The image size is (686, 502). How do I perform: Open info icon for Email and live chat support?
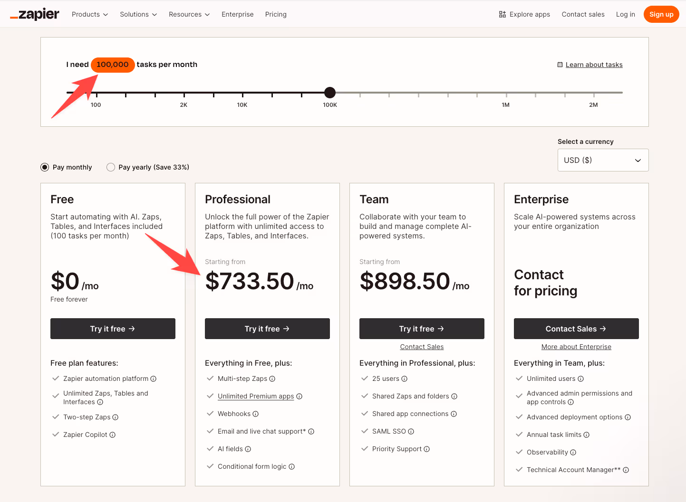tap(311, 431)
